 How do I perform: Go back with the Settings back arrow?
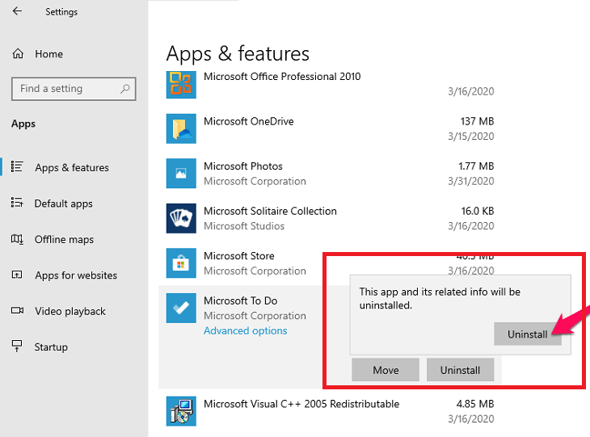click(17, 11)
